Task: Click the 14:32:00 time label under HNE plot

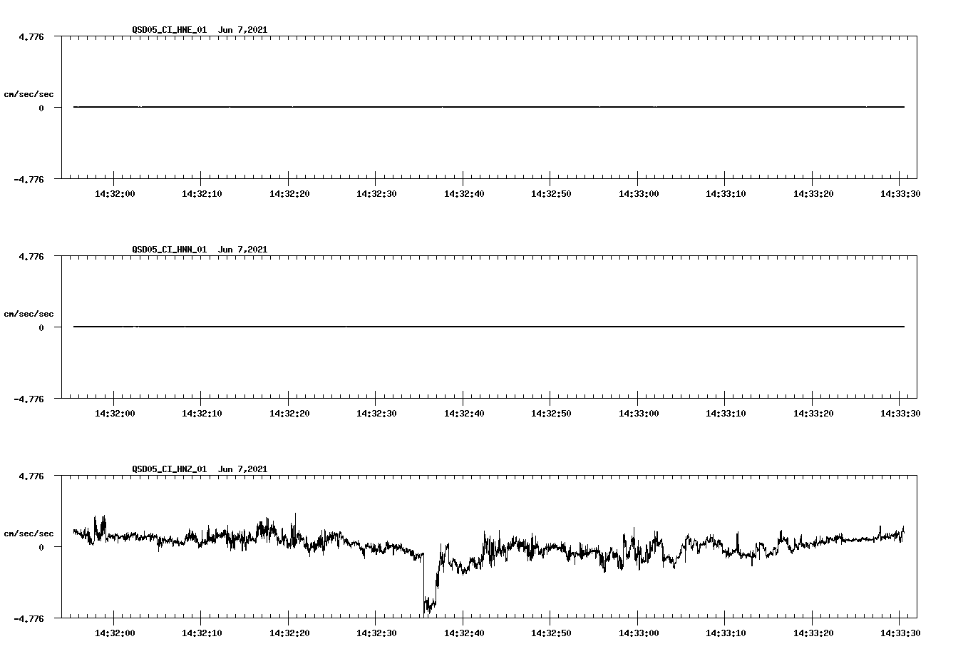Action: (115, 193)
